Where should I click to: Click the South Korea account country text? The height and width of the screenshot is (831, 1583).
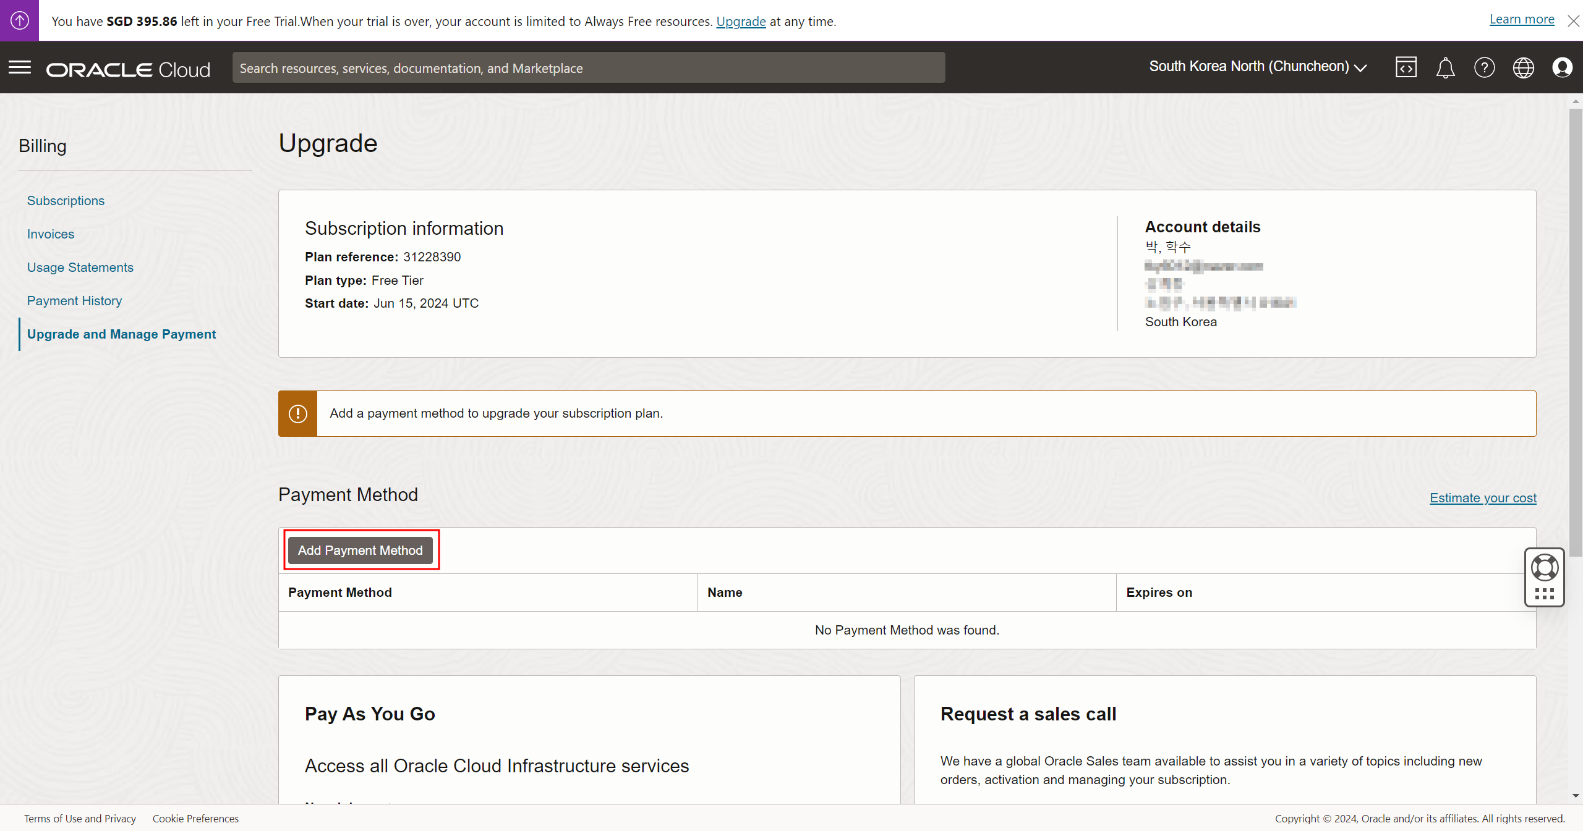point(1180,322)
